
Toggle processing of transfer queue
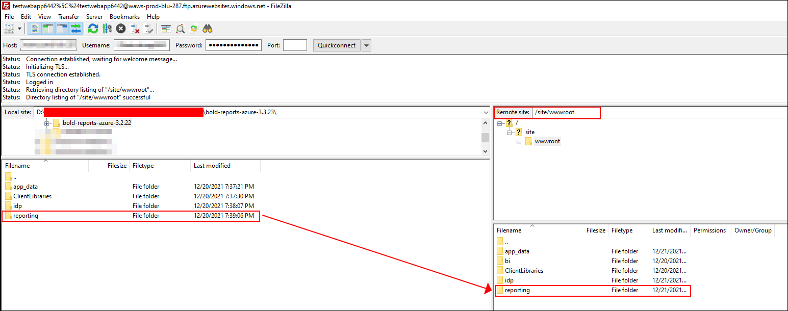tap(107, 29)
